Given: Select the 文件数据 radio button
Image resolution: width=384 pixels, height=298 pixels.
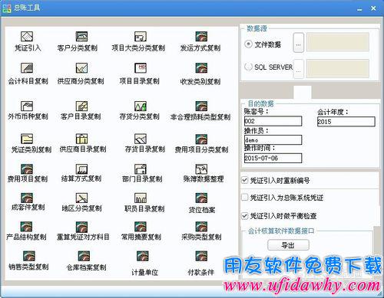Looking at the screenshot, I should coord(248,44).
